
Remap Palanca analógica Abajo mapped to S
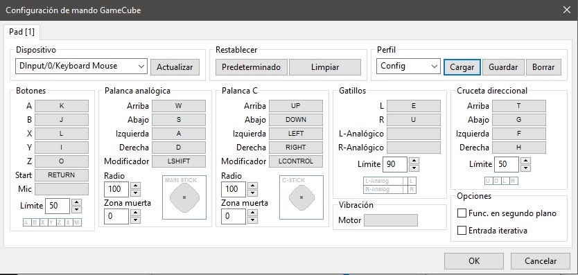179,120
